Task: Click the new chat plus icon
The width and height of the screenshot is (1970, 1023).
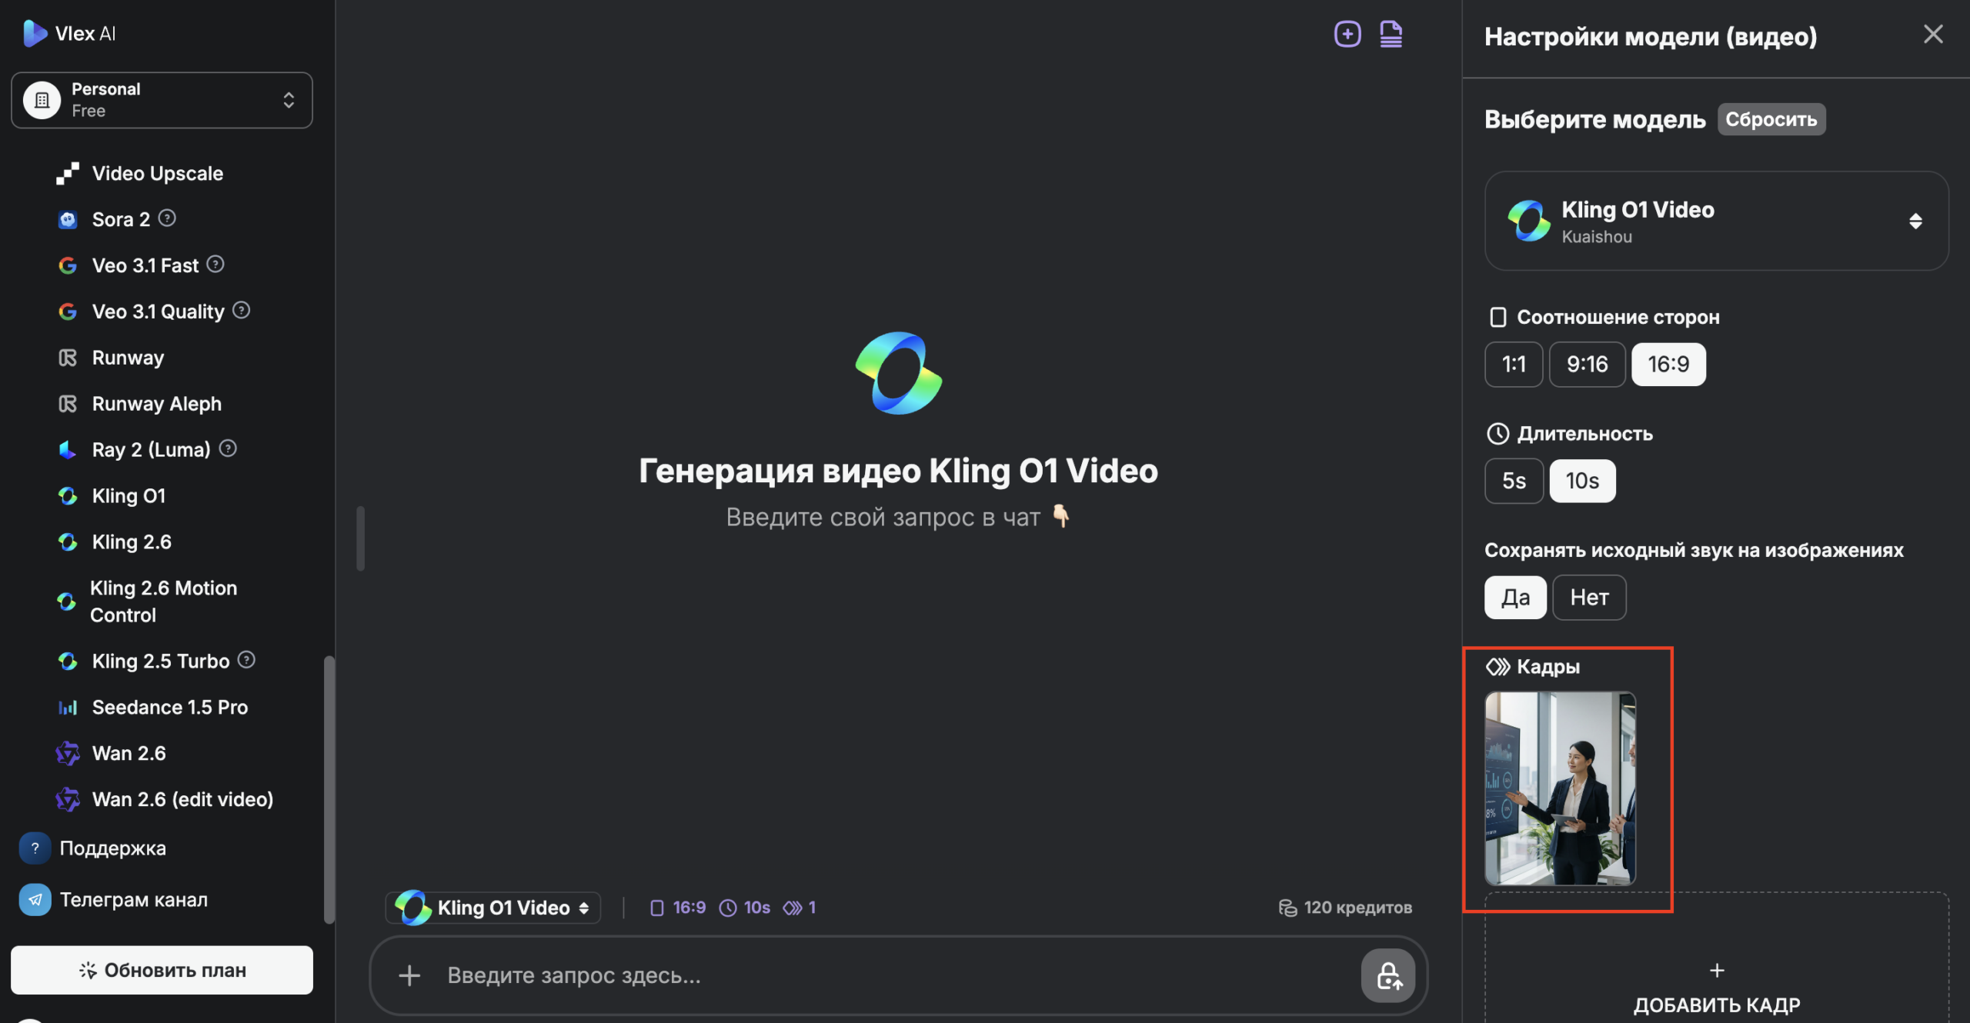Action: pyautogui.click(x=1347, y=34)
